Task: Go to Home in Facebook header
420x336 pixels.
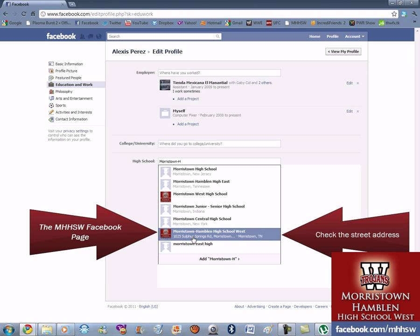Action: point(315,36)
